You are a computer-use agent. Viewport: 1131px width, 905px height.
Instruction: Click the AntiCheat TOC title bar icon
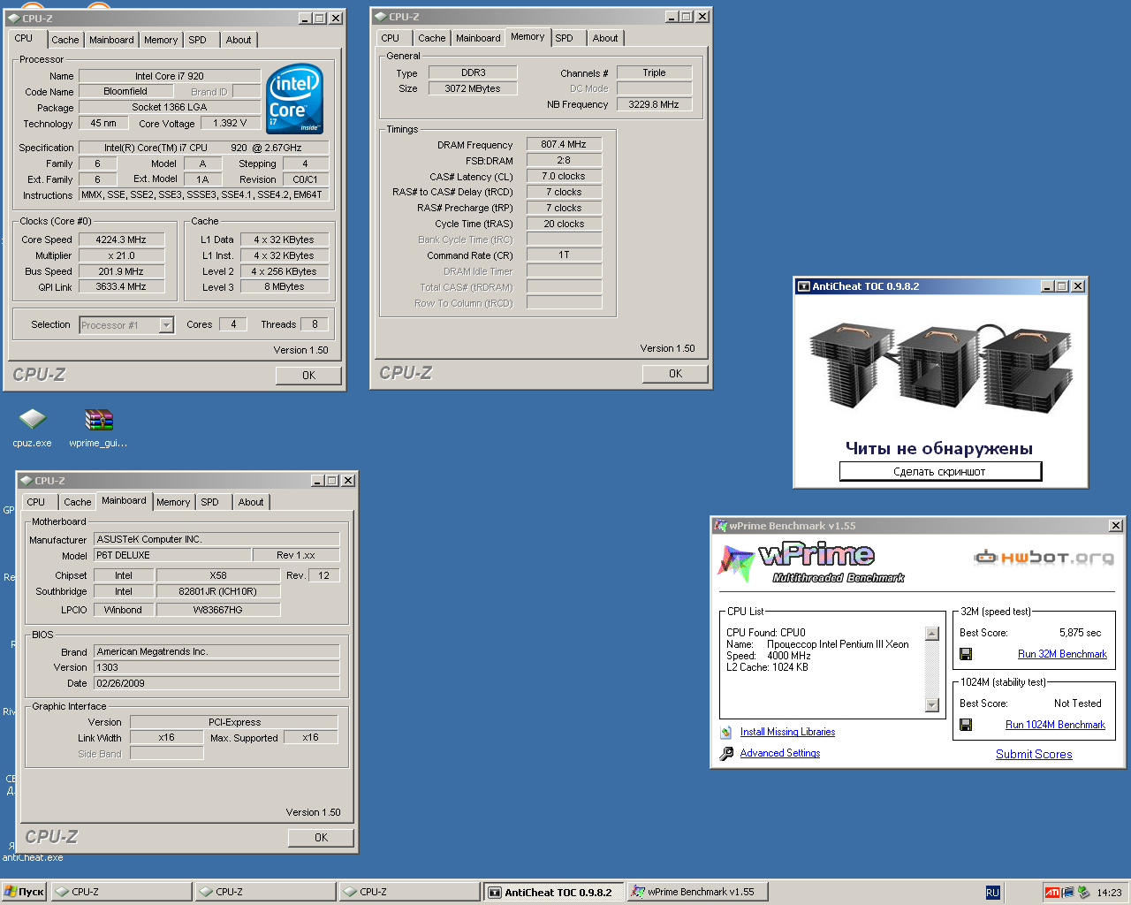coord(803,286)
